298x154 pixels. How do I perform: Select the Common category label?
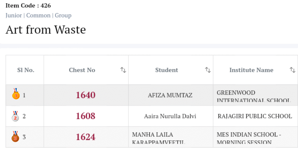point(38,15)
